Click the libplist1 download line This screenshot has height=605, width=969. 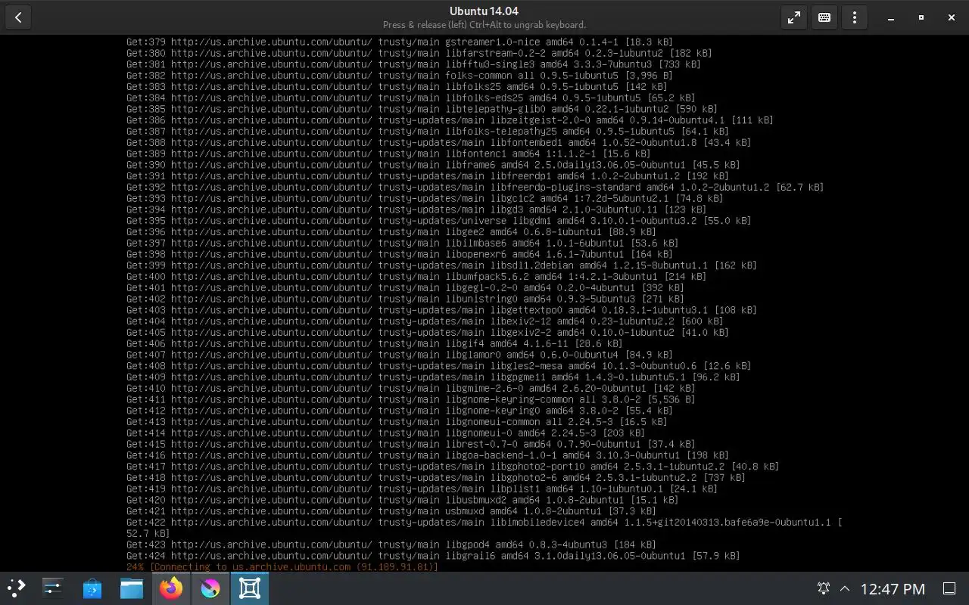pyautogui.click(x=422, y=489)
